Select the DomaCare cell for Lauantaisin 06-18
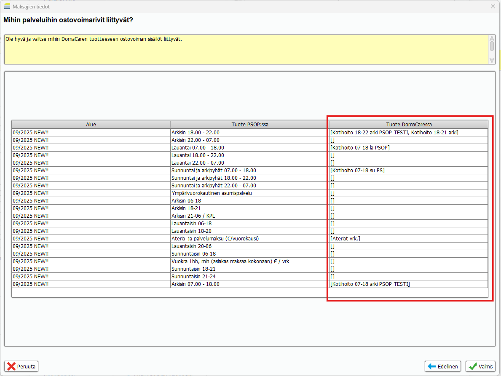501x376 pixels. click(x=409, y=224)
